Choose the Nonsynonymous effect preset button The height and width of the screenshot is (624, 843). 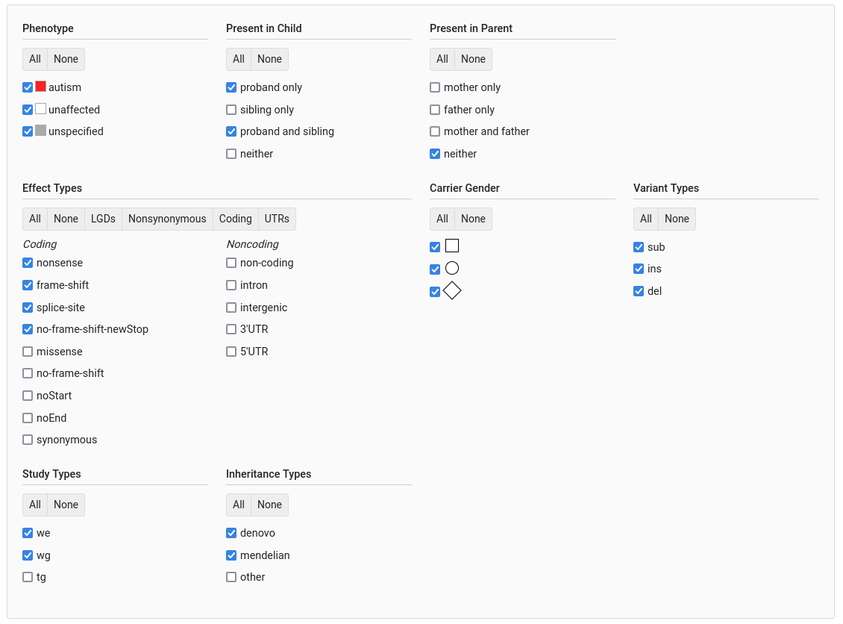click(167, 219)
